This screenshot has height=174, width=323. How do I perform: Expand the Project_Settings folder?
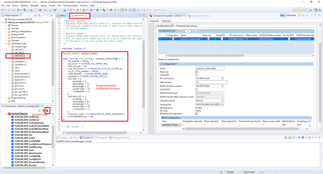click(x=6, y=98)
